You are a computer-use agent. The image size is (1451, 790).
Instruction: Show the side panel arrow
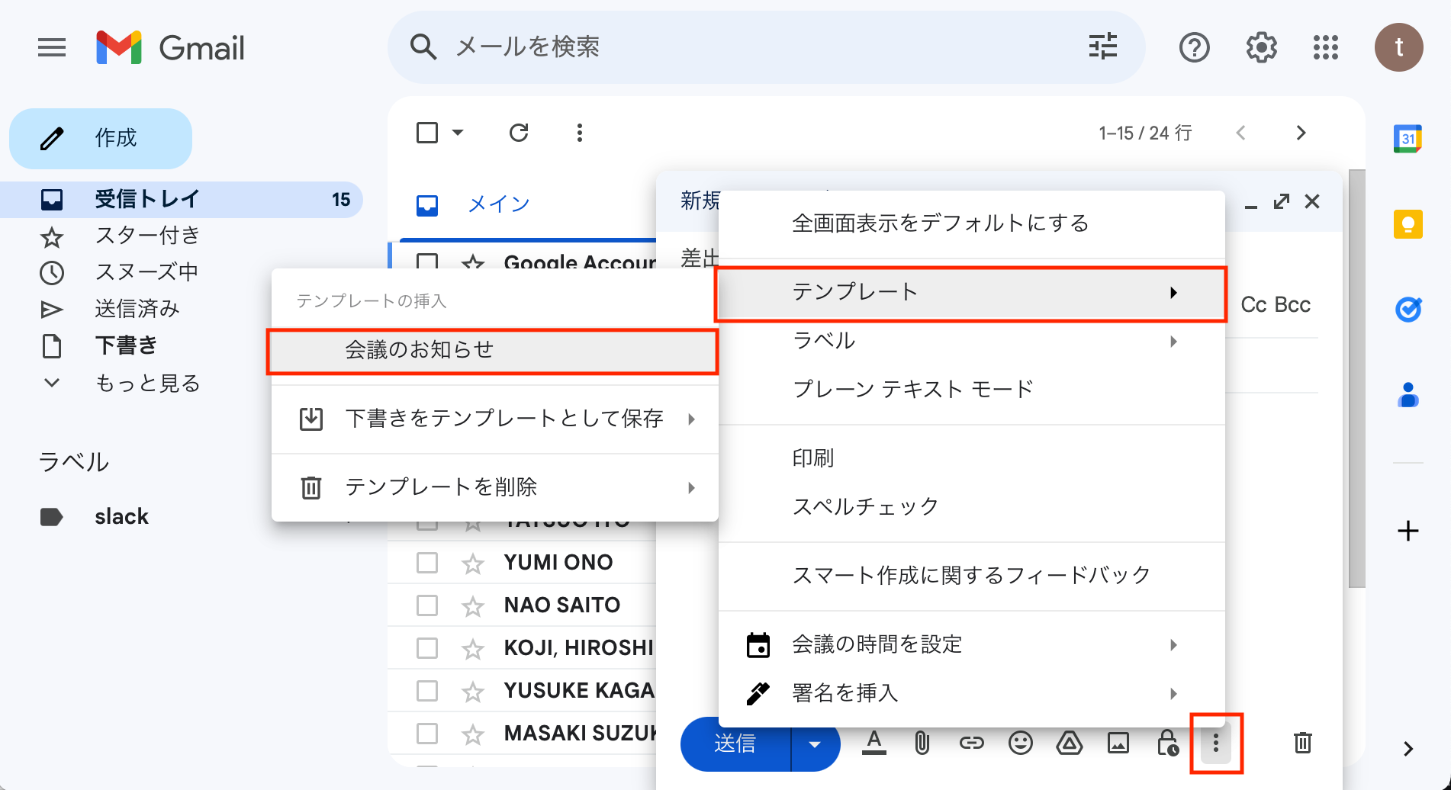coord(1408,749)
